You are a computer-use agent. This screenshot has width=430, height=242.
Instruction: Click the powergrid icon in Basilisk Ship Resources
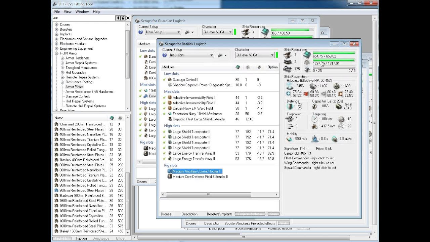[x=307, y=63]
